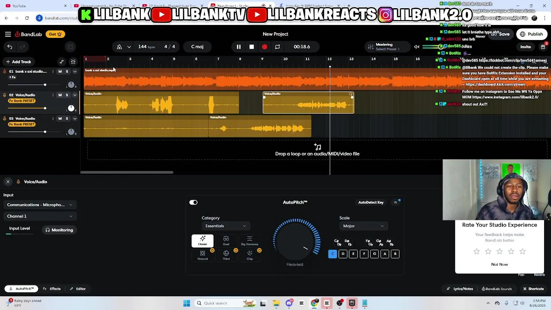Click the 144 bpm tempo field
Image resolution: width=551 pixels, height=310 pixels.
coord(146,46)
